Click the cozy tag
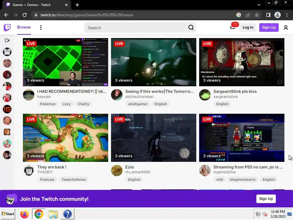The width and height of the screenshot is (293, 220). 66,104
